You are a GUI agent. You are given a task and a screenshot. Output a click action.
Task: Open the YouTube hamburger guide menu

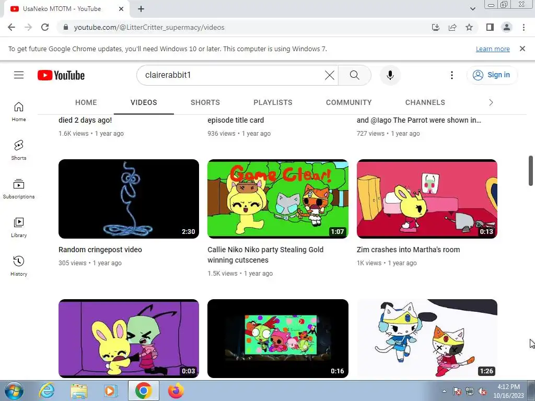[x=19, y=75]
